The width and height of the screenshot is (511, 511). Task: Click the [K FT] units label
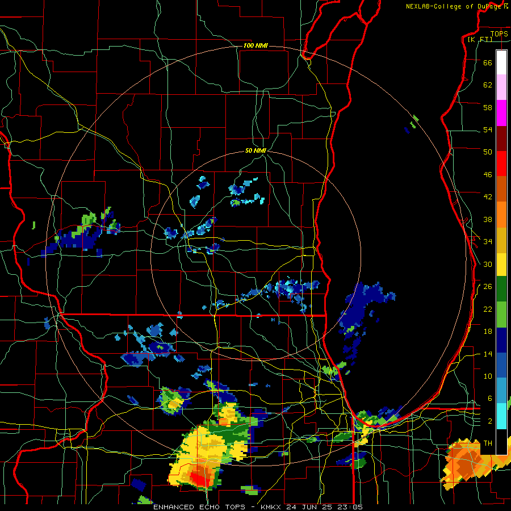(x=480, y=39)
